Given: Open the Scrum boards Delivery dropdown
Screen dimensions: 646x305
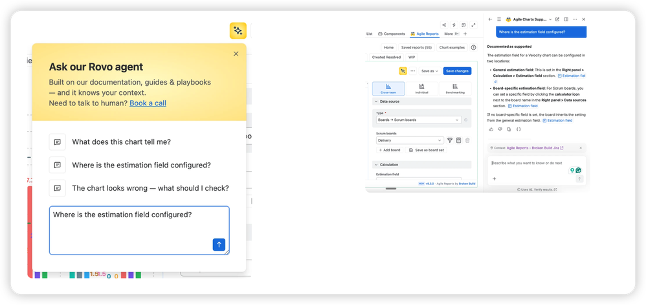Looking at the screenshot, I should [x=410, y=140].
